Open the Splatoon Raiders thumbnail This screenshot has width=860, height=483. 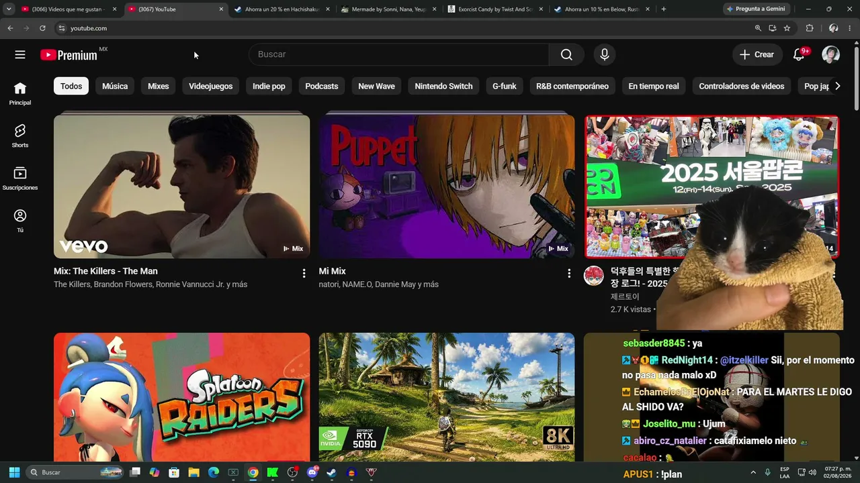(181, 397)
